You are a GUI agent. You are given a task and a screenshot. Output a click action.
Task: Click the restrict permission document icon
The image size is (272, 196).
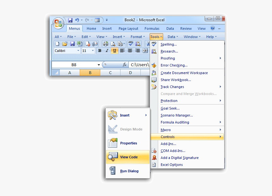point(88,44)
